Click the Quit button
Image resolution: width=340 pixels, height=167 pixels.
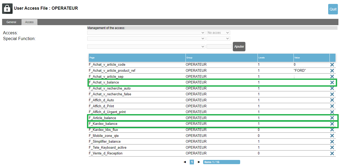[333, 9]
